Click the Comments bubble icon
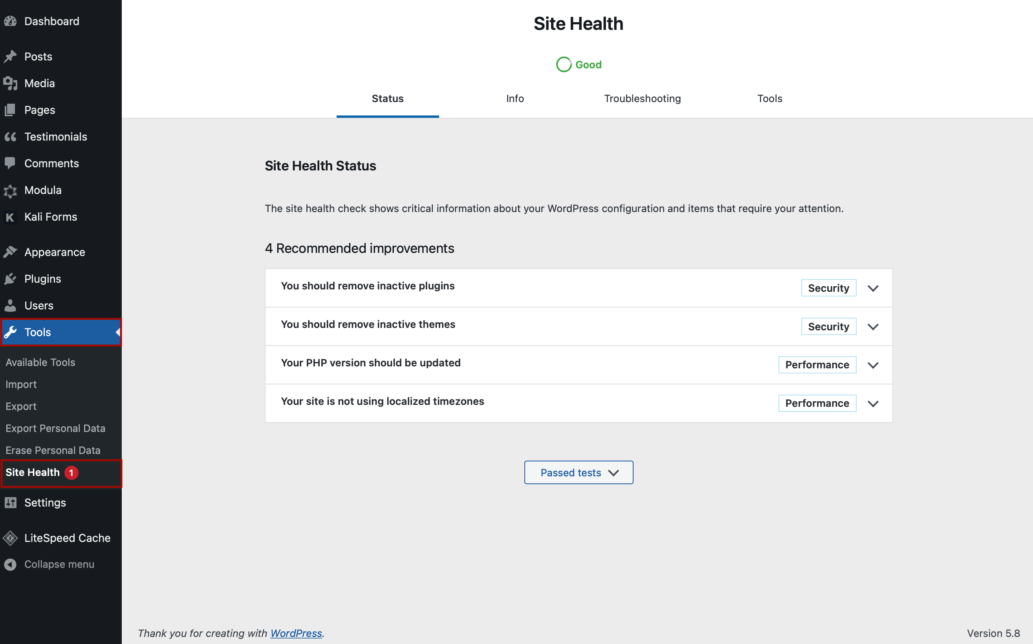 10,164
